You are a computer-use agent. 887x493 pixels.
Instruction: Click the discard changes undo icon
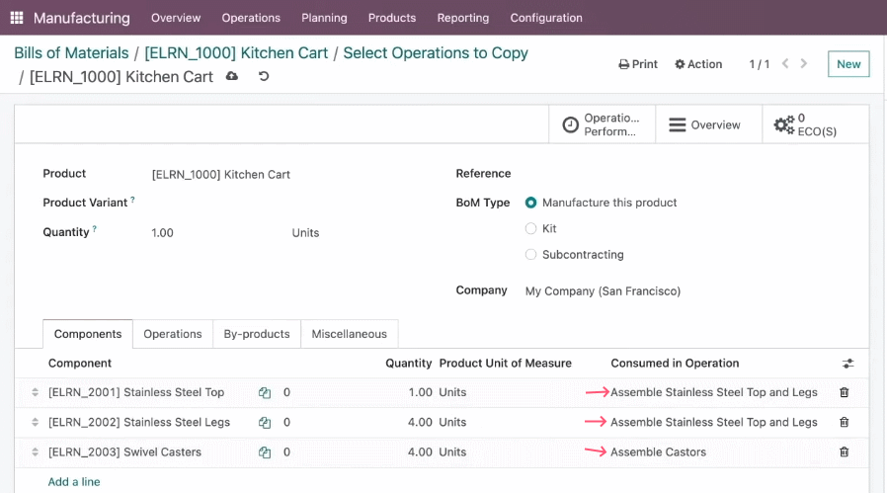point(264,76)
